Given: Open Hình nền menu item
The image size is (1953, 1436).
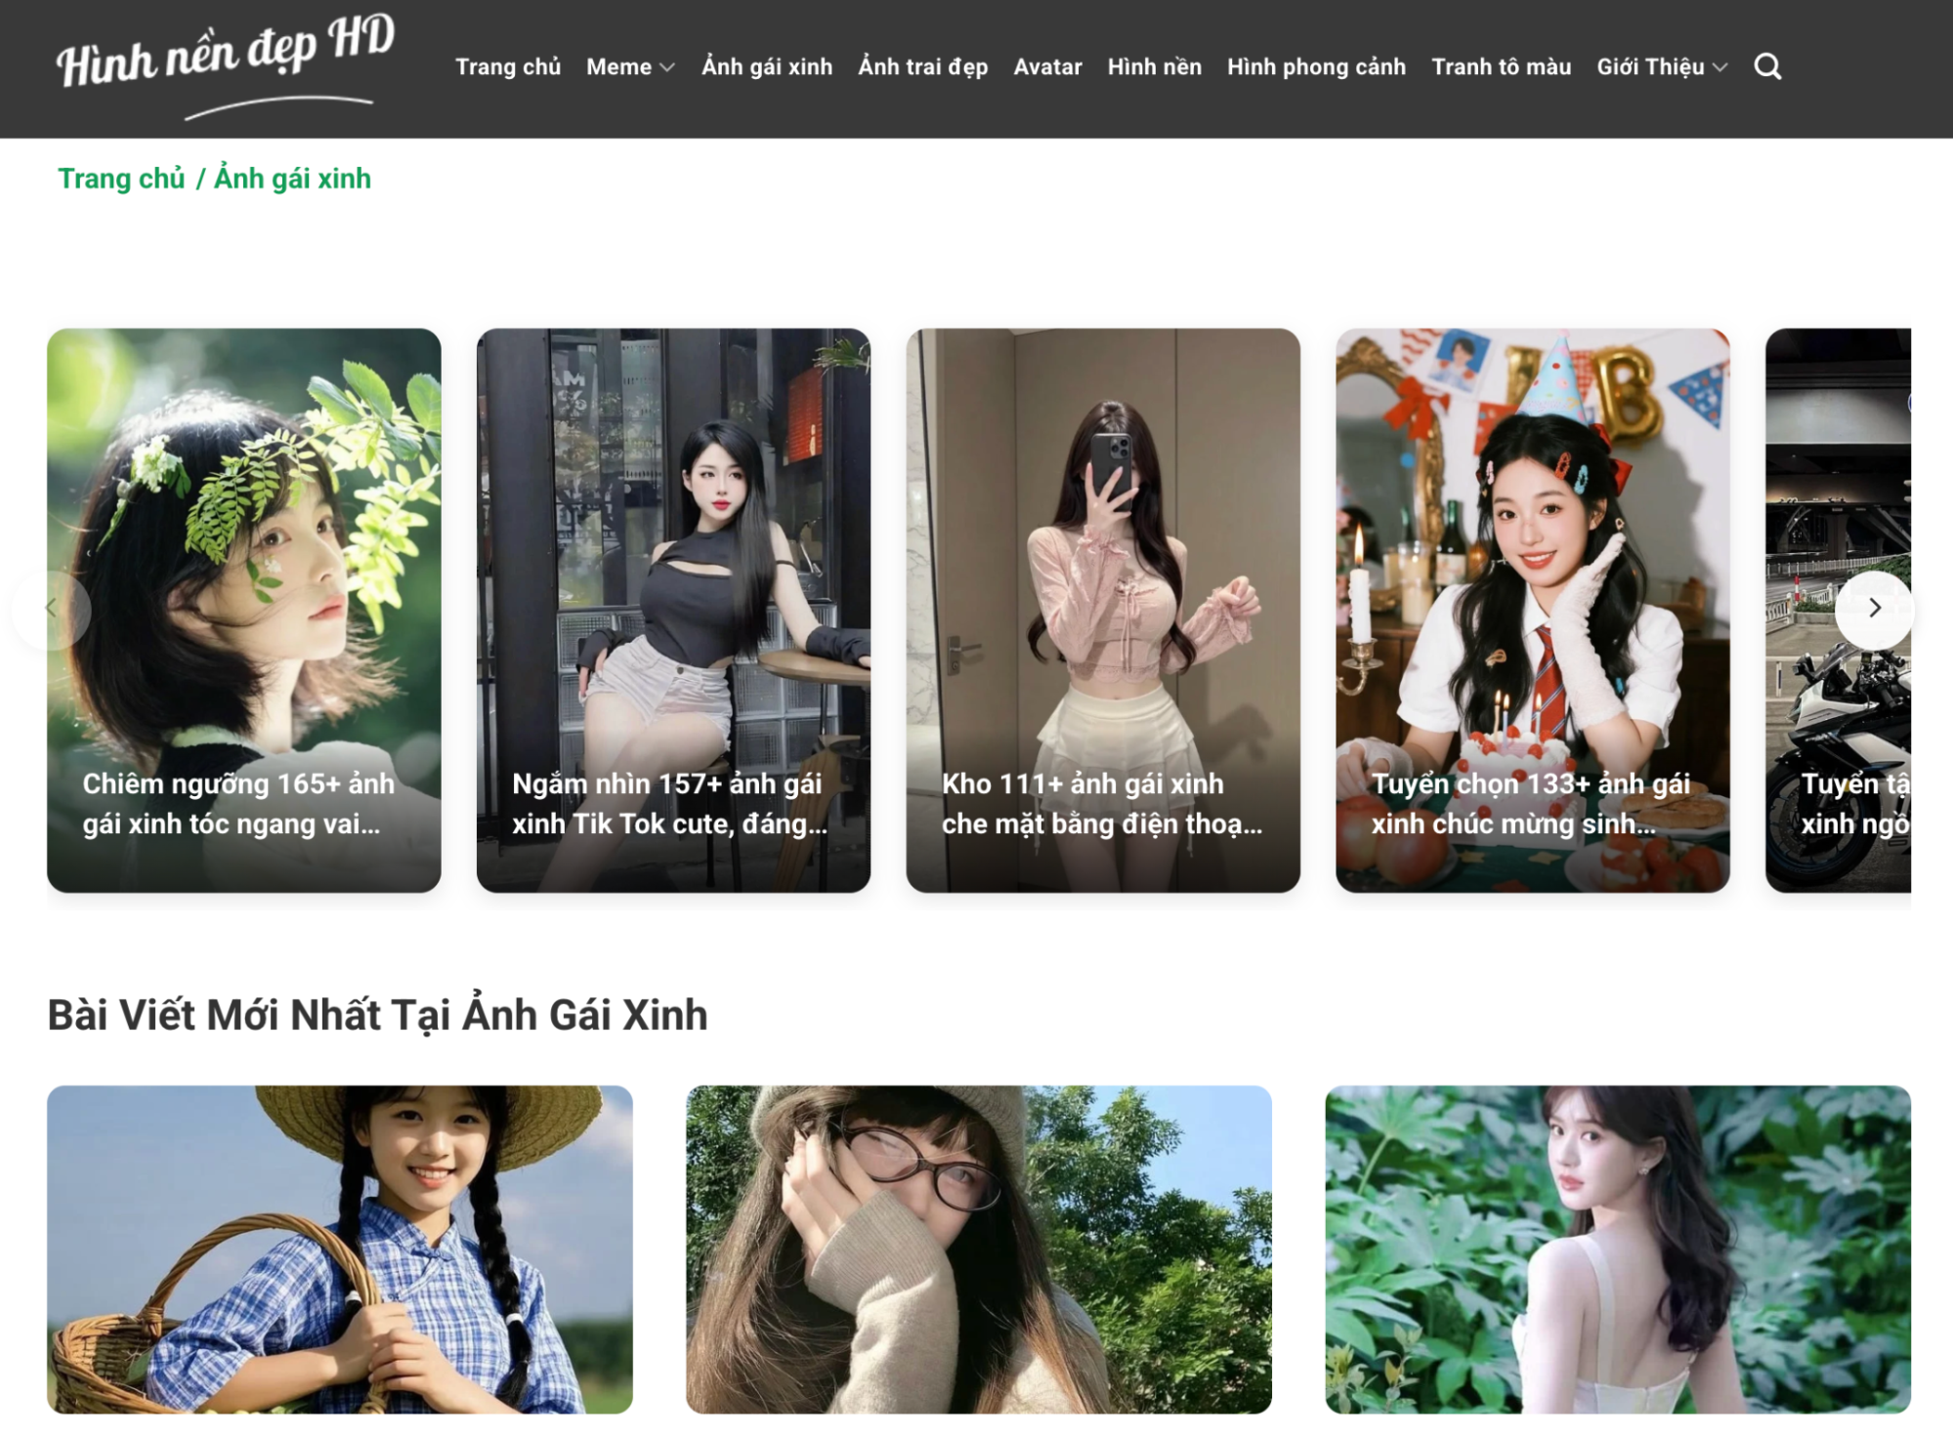Looking at the screenshot, I should (x=1154, y=67).
